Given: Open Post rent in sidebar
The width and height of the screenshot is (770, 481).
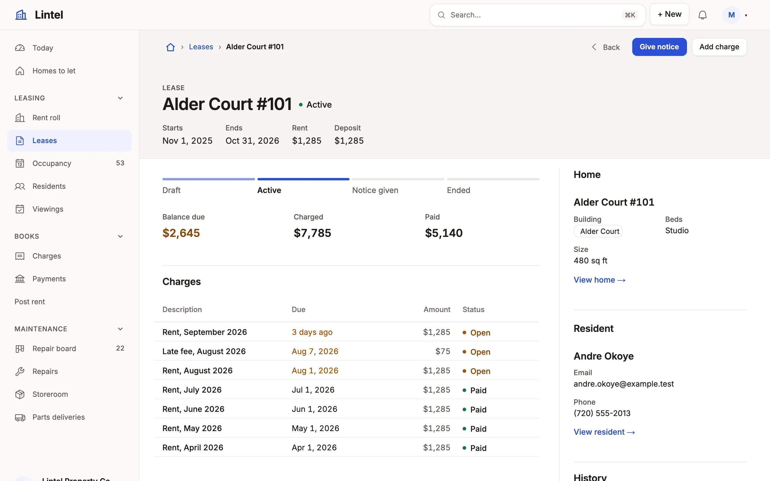Looking at the screenshot, I should pos(69,302).
